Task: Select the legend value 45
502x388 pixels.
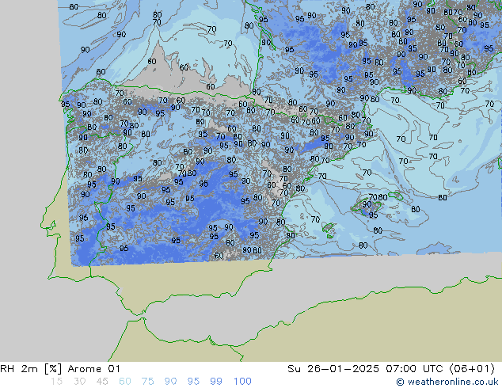Action: pos(102,382)
